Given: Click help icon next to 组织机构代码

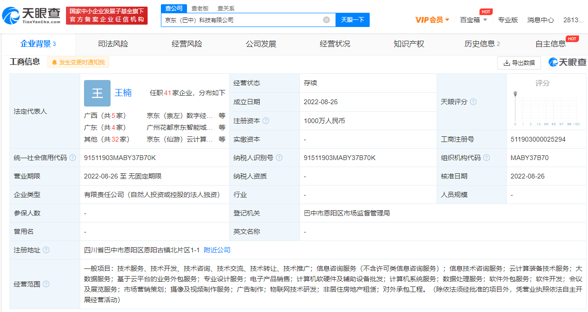Looking at the screenshot, I should (x=486, y=158).
